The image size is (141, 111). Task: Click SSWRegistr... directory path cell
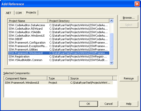78,56
